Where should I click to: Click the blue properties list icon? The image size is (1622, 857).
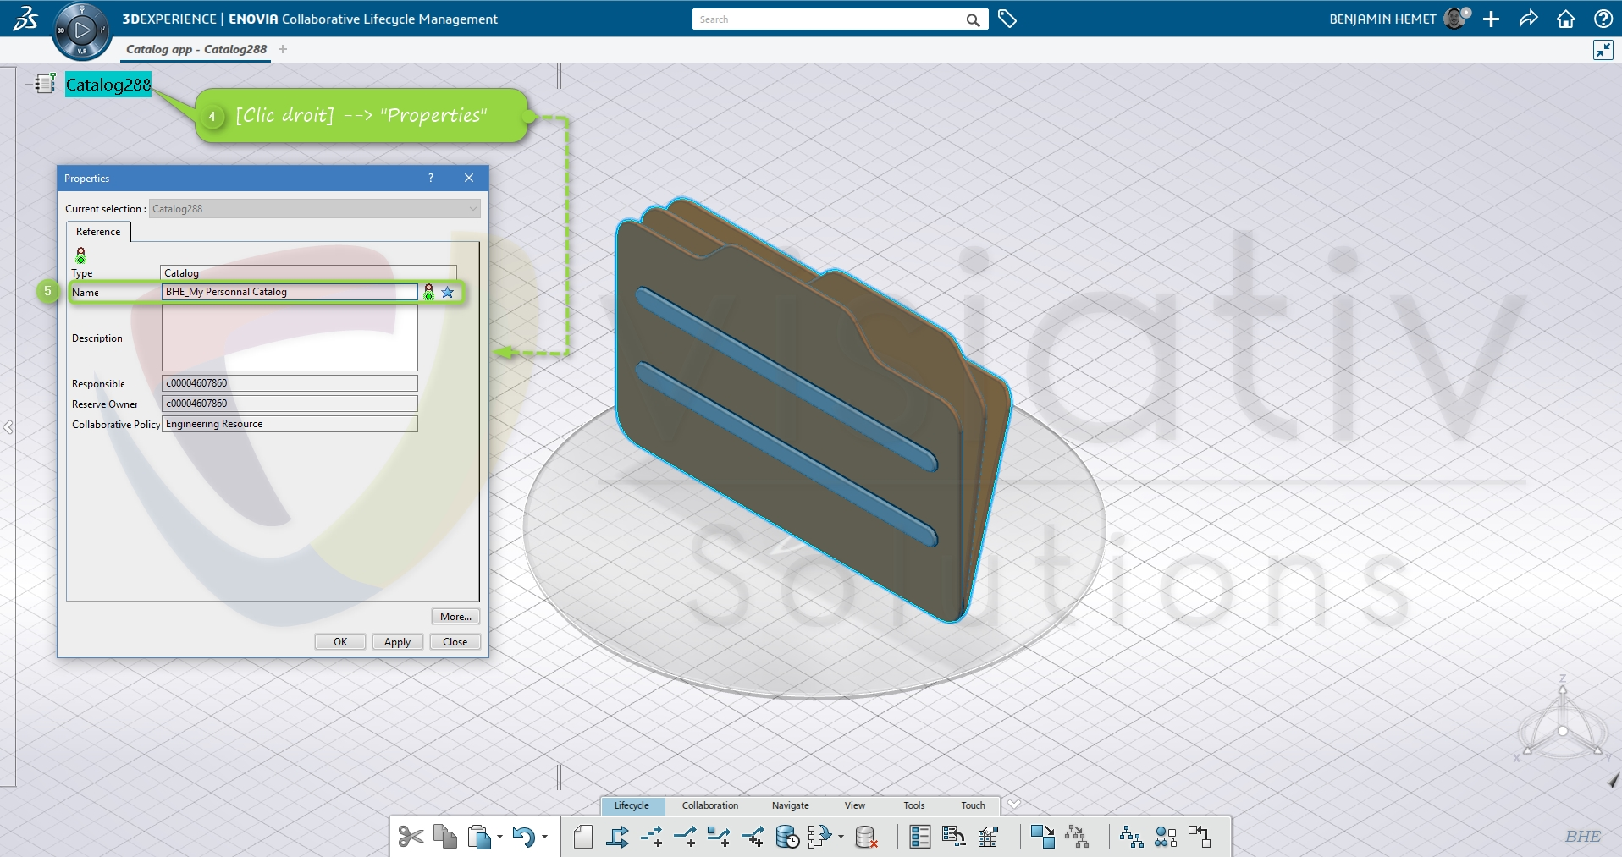point(919,838)
